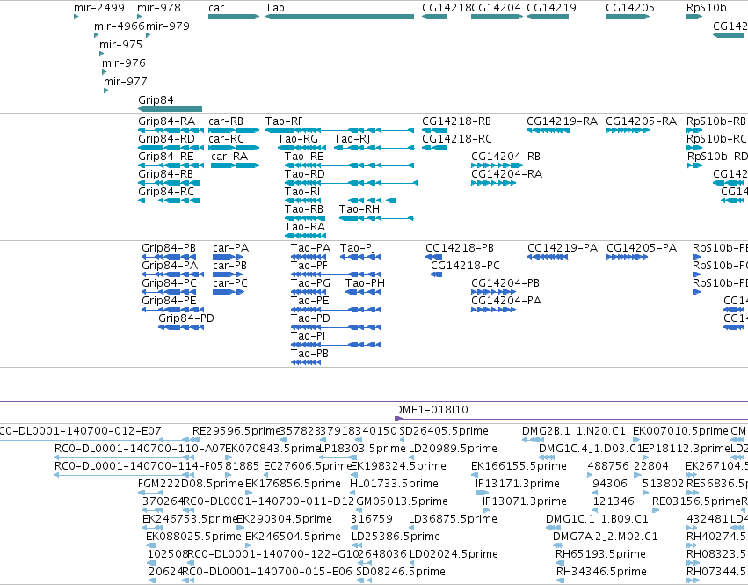Click the CG14205 gene bar
This screenshot has height=585, width=748.
click(x=628, y=17)
